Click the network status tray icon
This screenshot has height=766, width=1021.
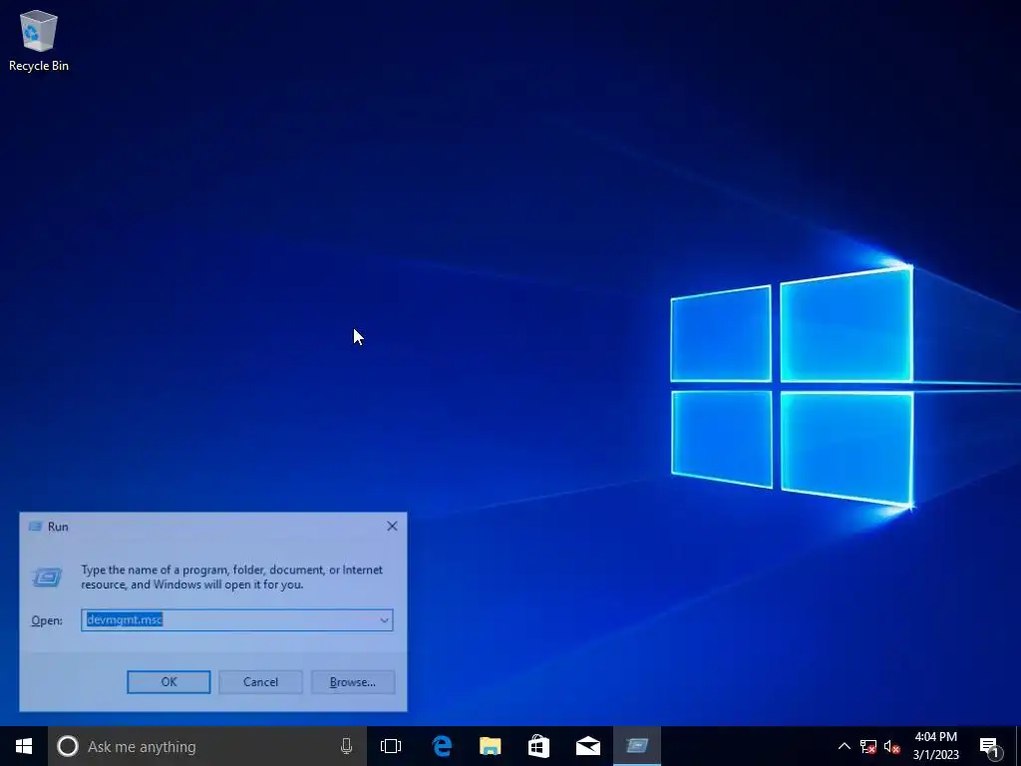point(868,746)
